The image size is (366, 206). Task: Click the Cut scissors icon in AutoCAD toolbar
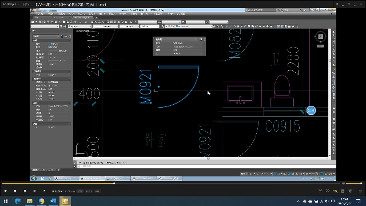60,22
